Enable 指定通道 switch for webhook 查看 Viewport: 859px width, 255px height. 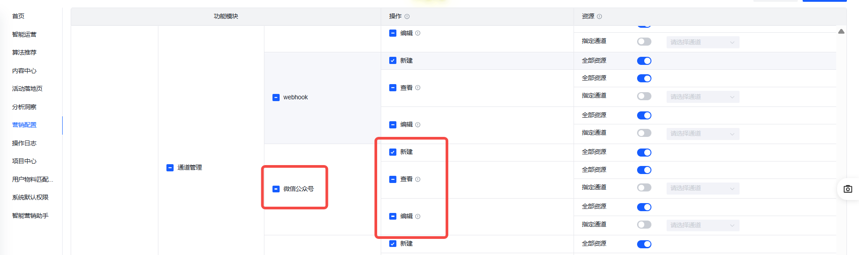click(x=644, y=96)
